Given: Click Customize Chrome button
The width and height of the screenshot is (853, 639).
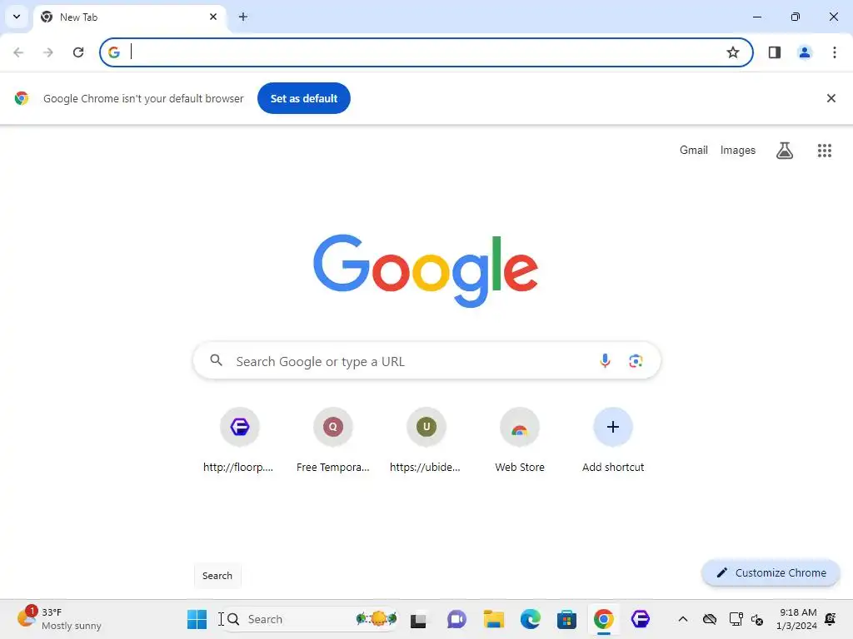Looking at the screenshot, I should (x=771, y=572).
